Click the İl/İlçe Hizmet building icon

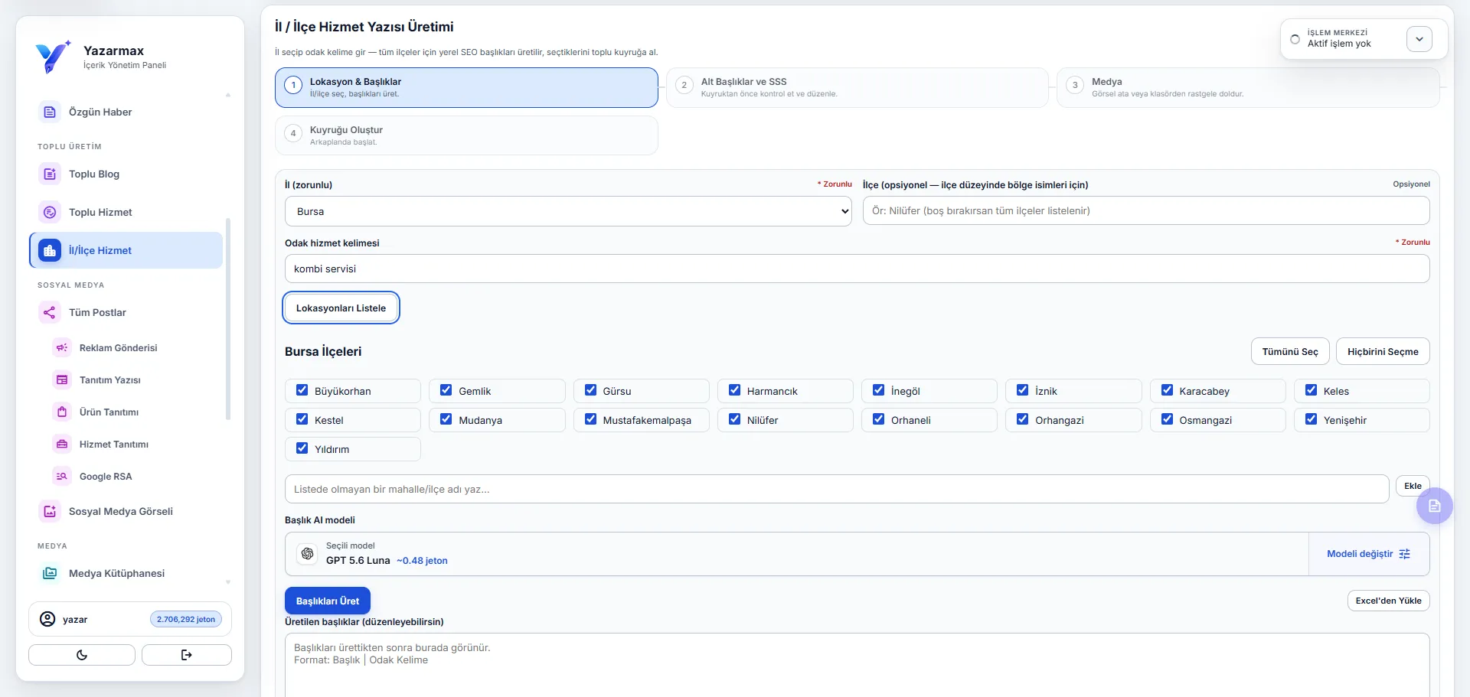pyautogui.click(x=50, y=250)
